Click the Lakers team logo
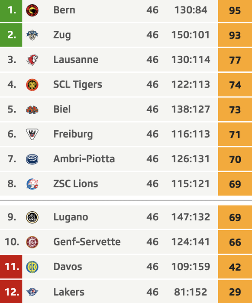The height and width of the screenshot is (303, 252). point(32,292)
